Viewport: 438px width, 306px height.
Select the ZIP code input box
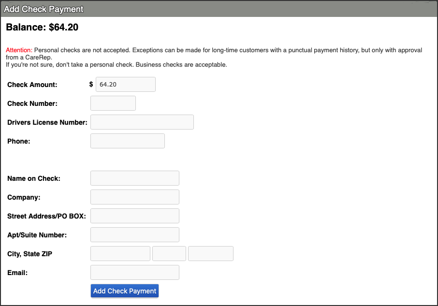point(211,254)
